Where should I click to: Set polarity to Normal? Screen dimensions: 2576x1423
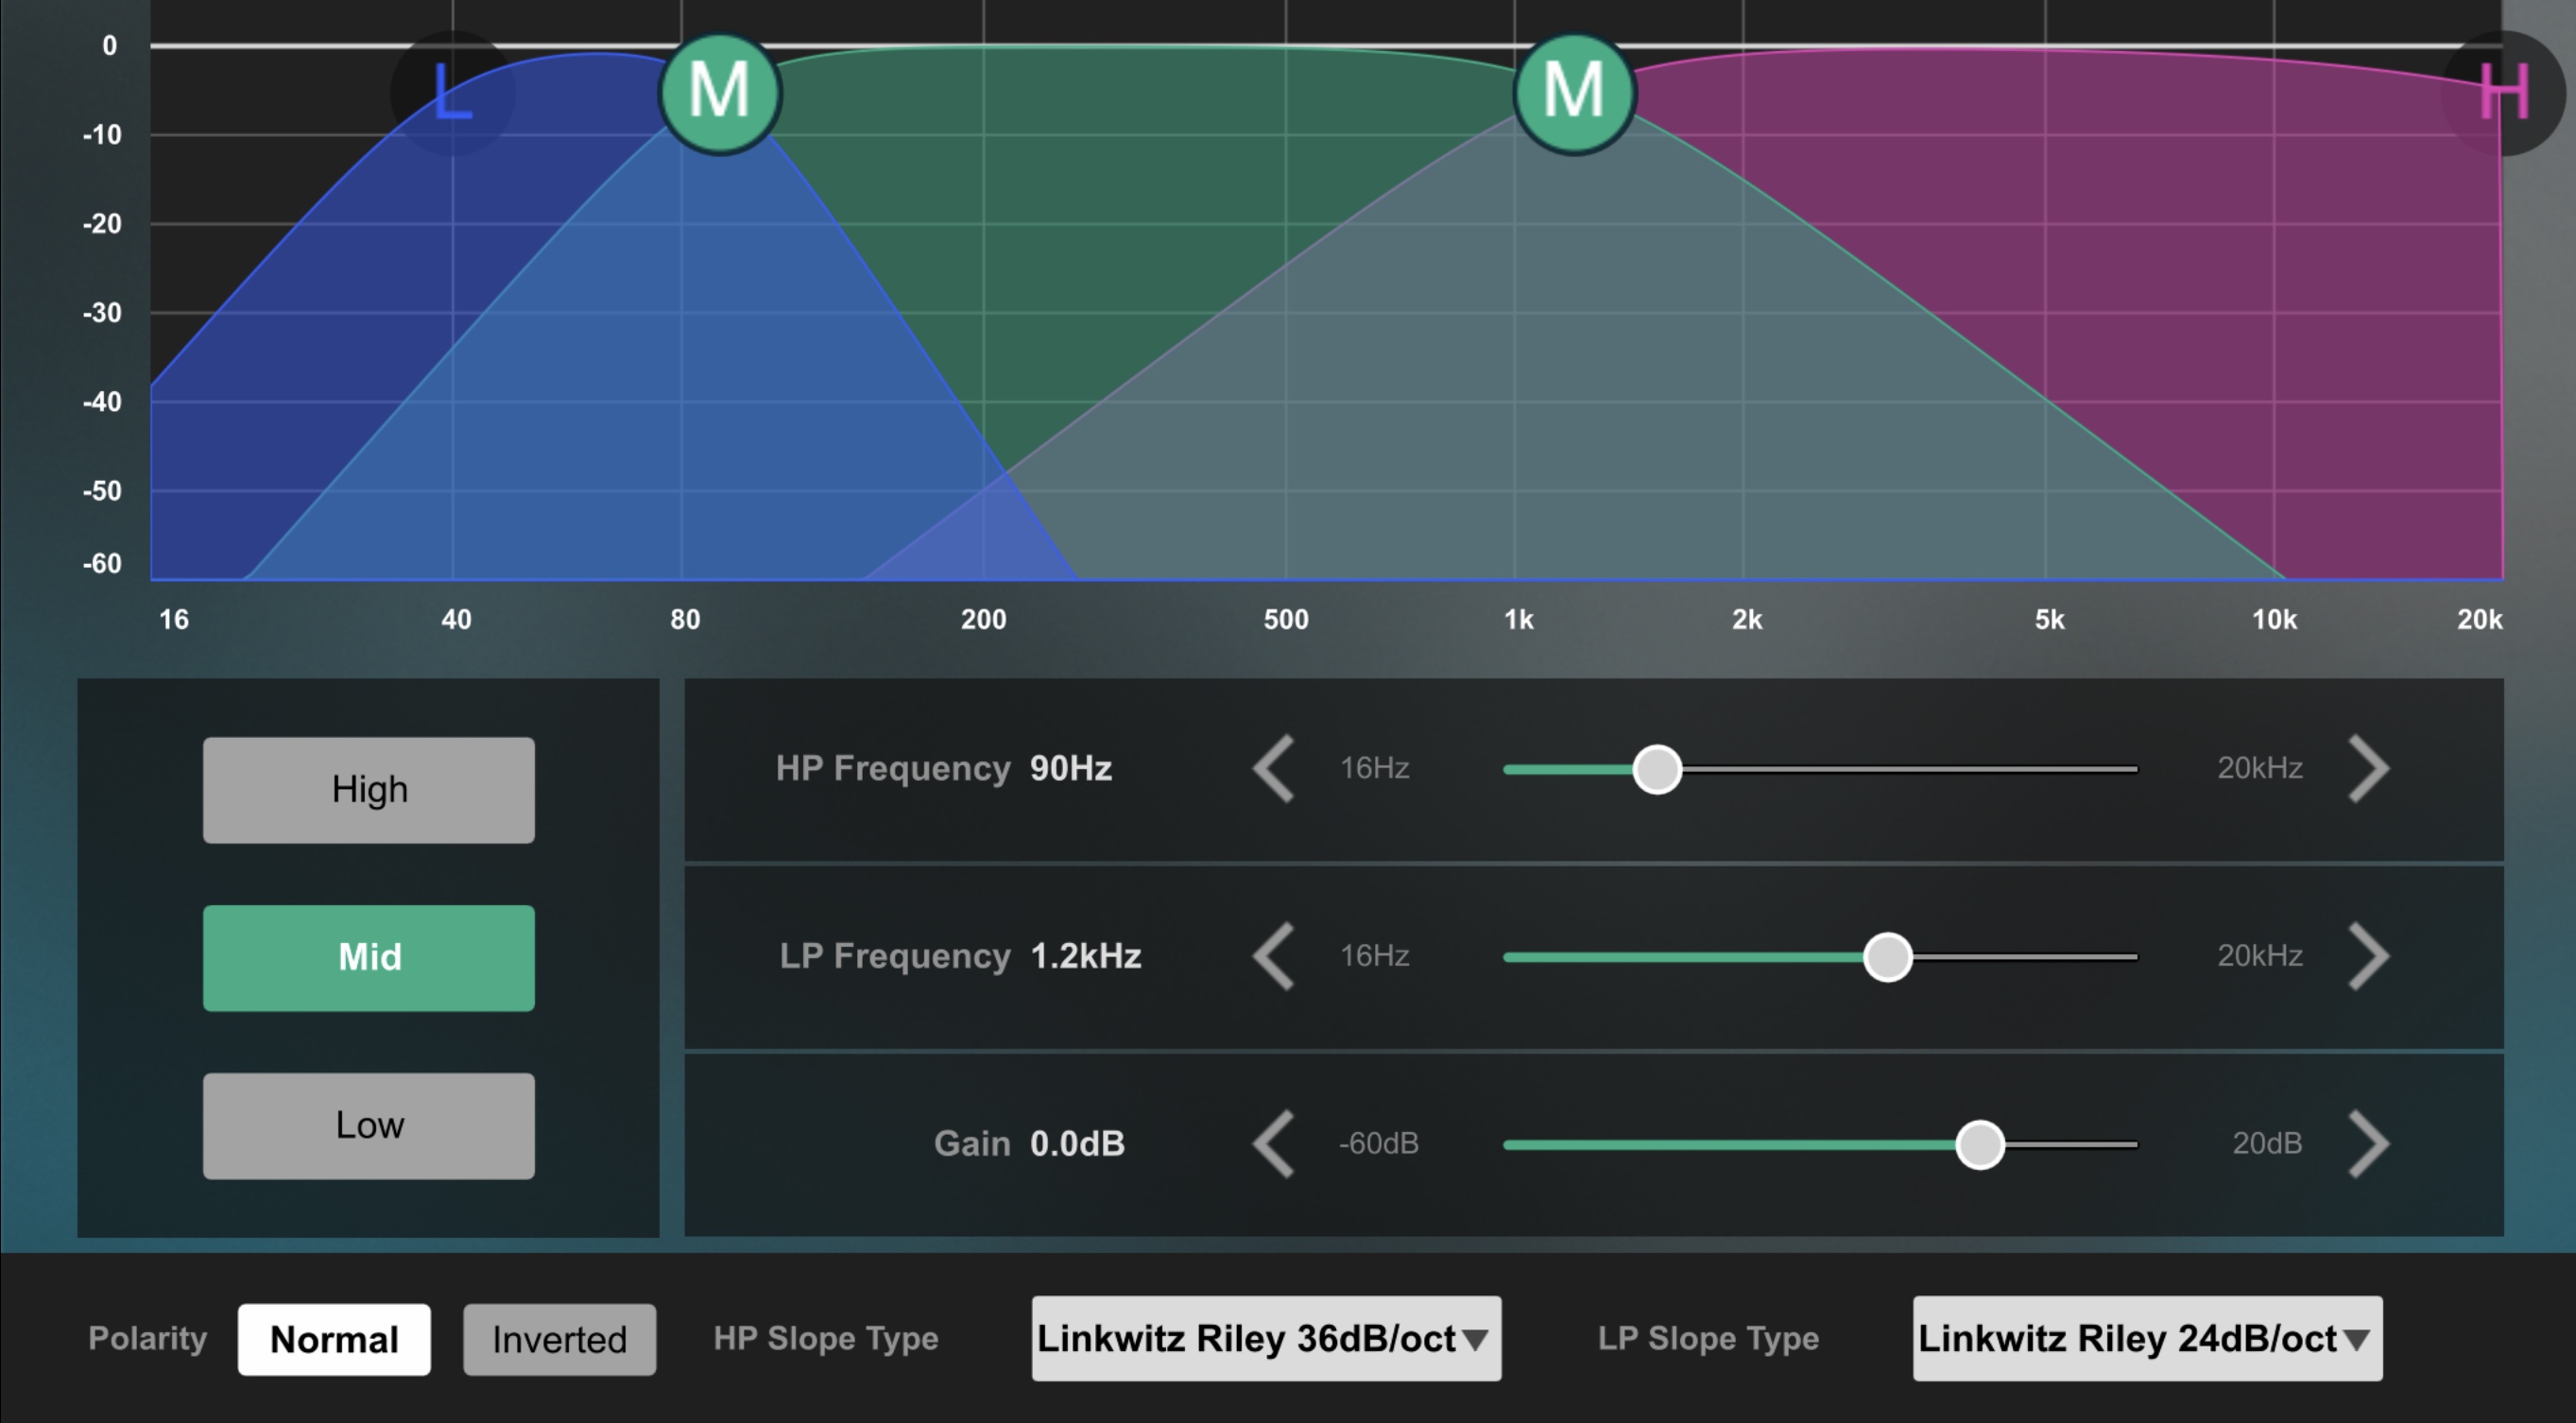pyautogui.click(x=334, y=1339)
